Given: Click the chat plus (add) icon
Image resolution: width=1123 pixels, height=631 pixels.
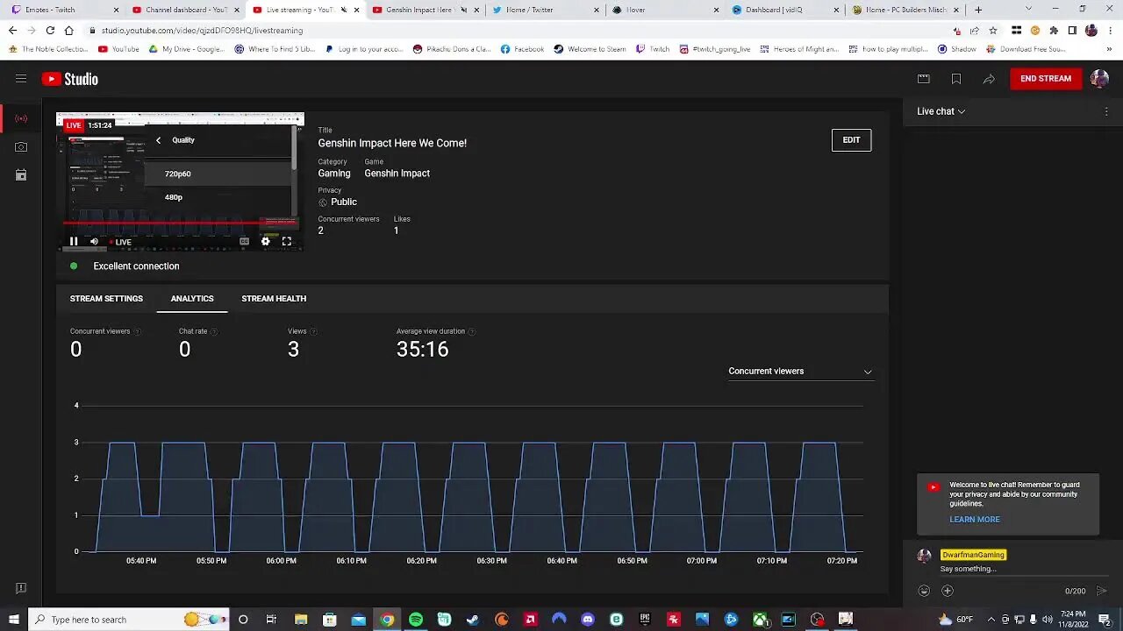Looking at the screenshot, I should (x=948, y=591).
